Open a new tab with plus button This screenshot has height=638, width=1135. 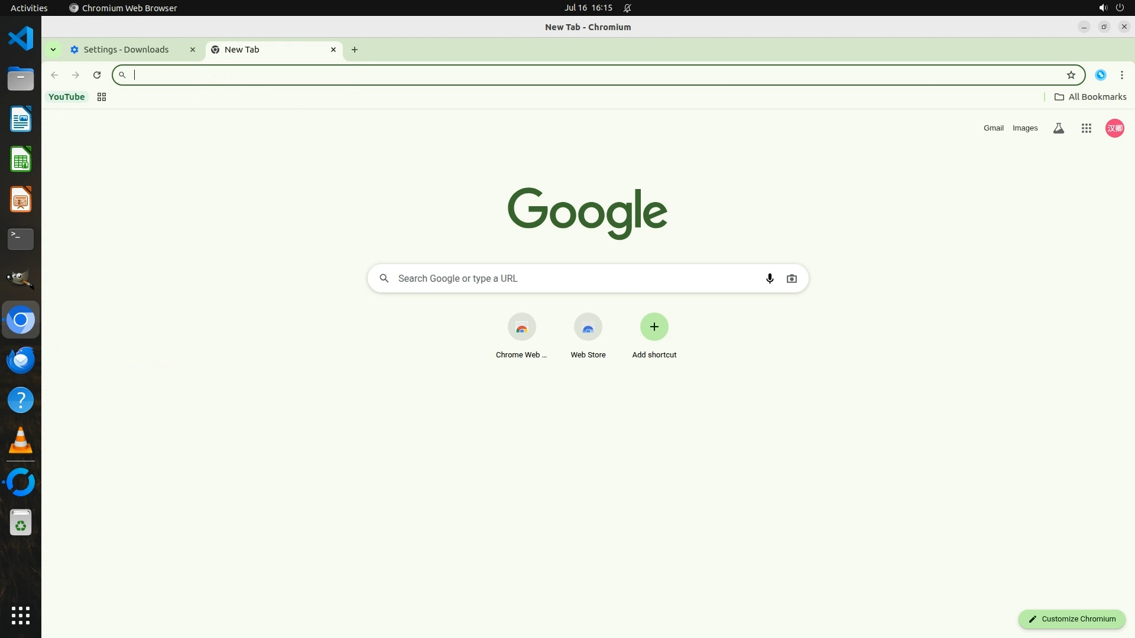point(354,50)
